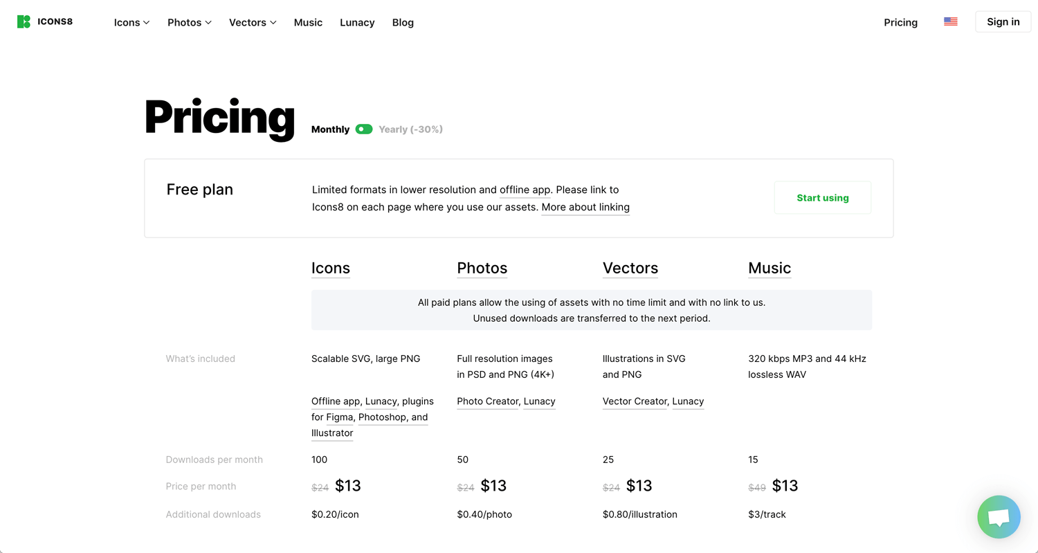The image size is (1038, 553).
Task: Click the $3/track value
Action: point(767,514)
